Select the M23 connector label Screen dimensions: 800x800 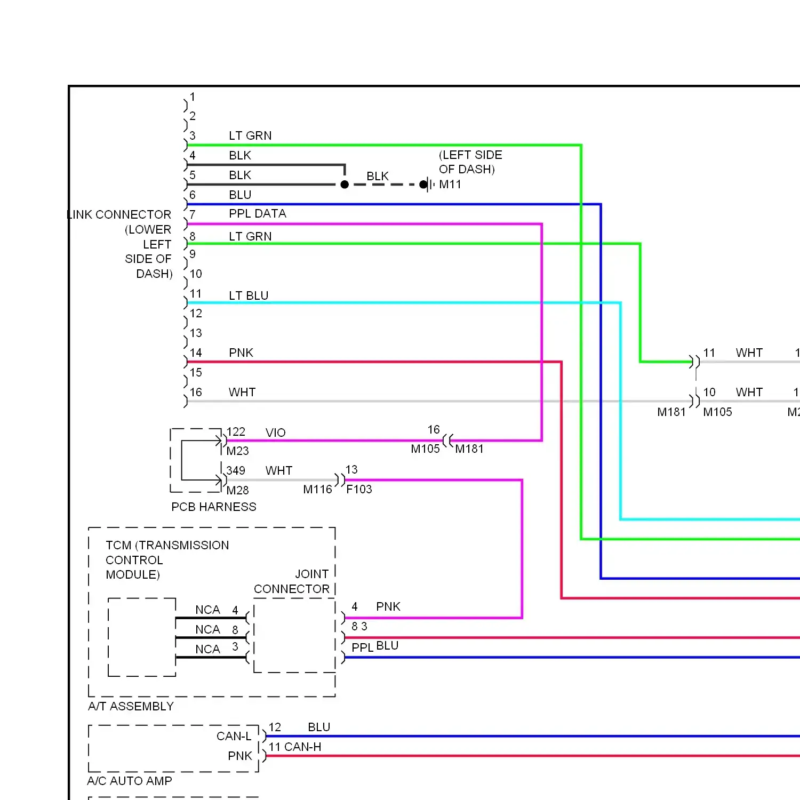pos(238,451)
